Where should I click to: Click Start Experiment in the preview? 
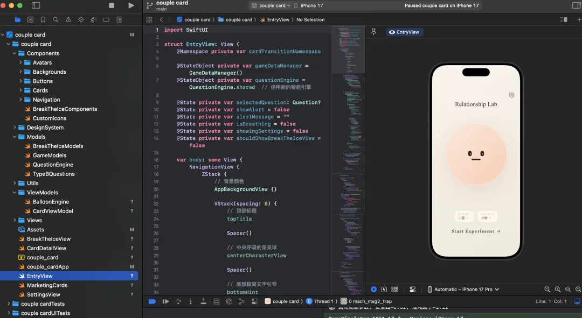476,231
